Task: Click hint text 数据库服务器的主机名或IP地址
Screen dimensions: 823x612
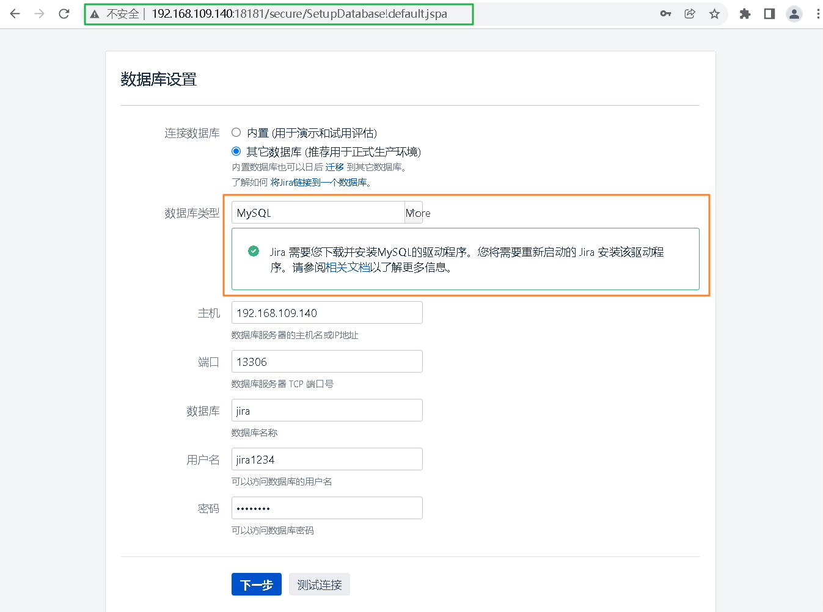Action: point(295,335)
